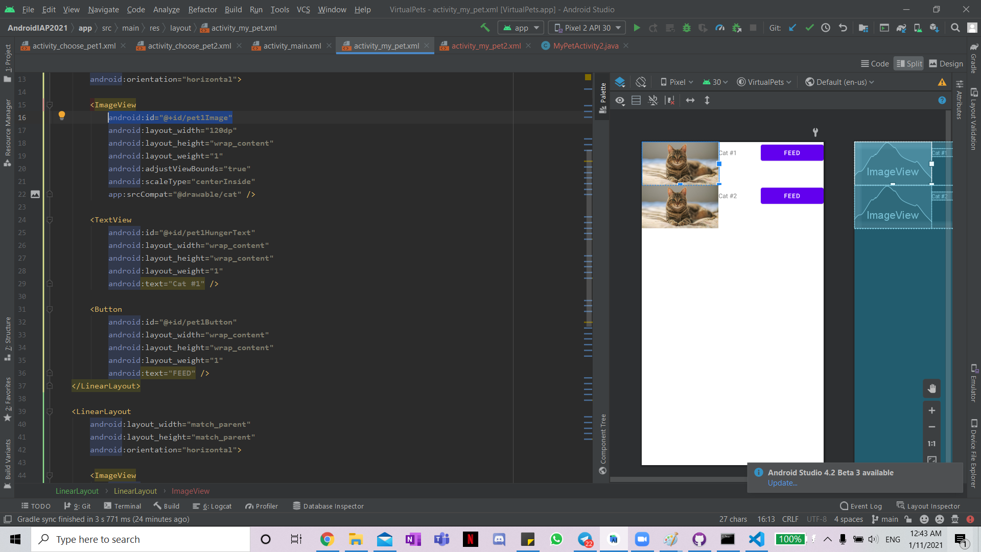Click the Debug app bug icon
981x552 pixels.
[687, 28]
